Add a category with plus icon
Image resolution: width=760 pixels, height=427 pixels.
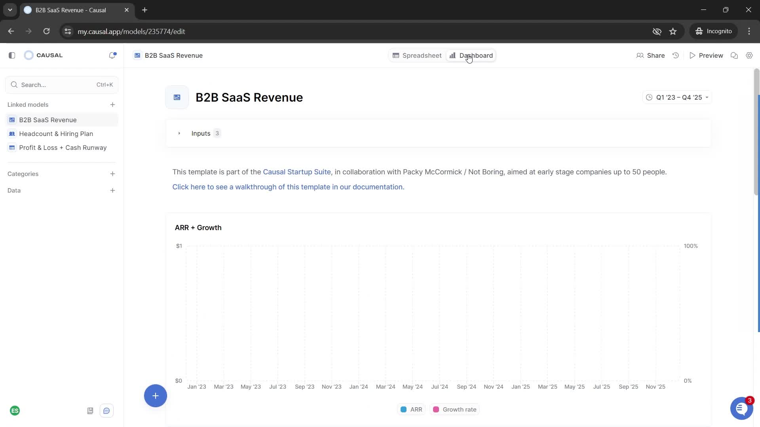(112, 174)
